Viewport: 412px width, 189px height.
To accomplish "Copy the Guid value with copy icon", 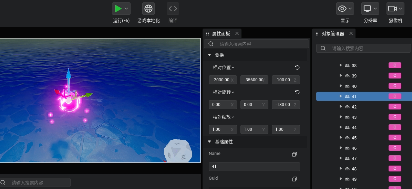I will point(294,179).
